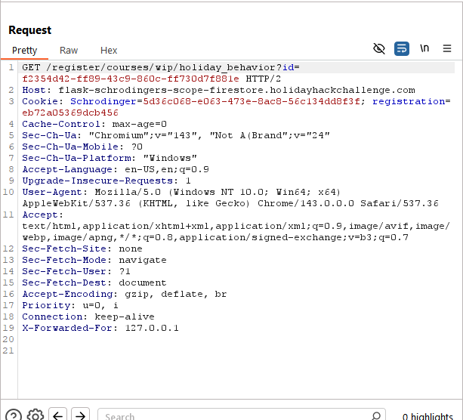Open search settings gear icon
463x420 pixels.
pos(35,415)
